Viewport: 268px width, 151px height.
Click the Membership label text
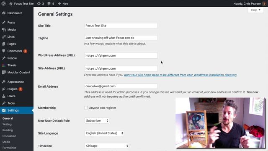[47, 108]
